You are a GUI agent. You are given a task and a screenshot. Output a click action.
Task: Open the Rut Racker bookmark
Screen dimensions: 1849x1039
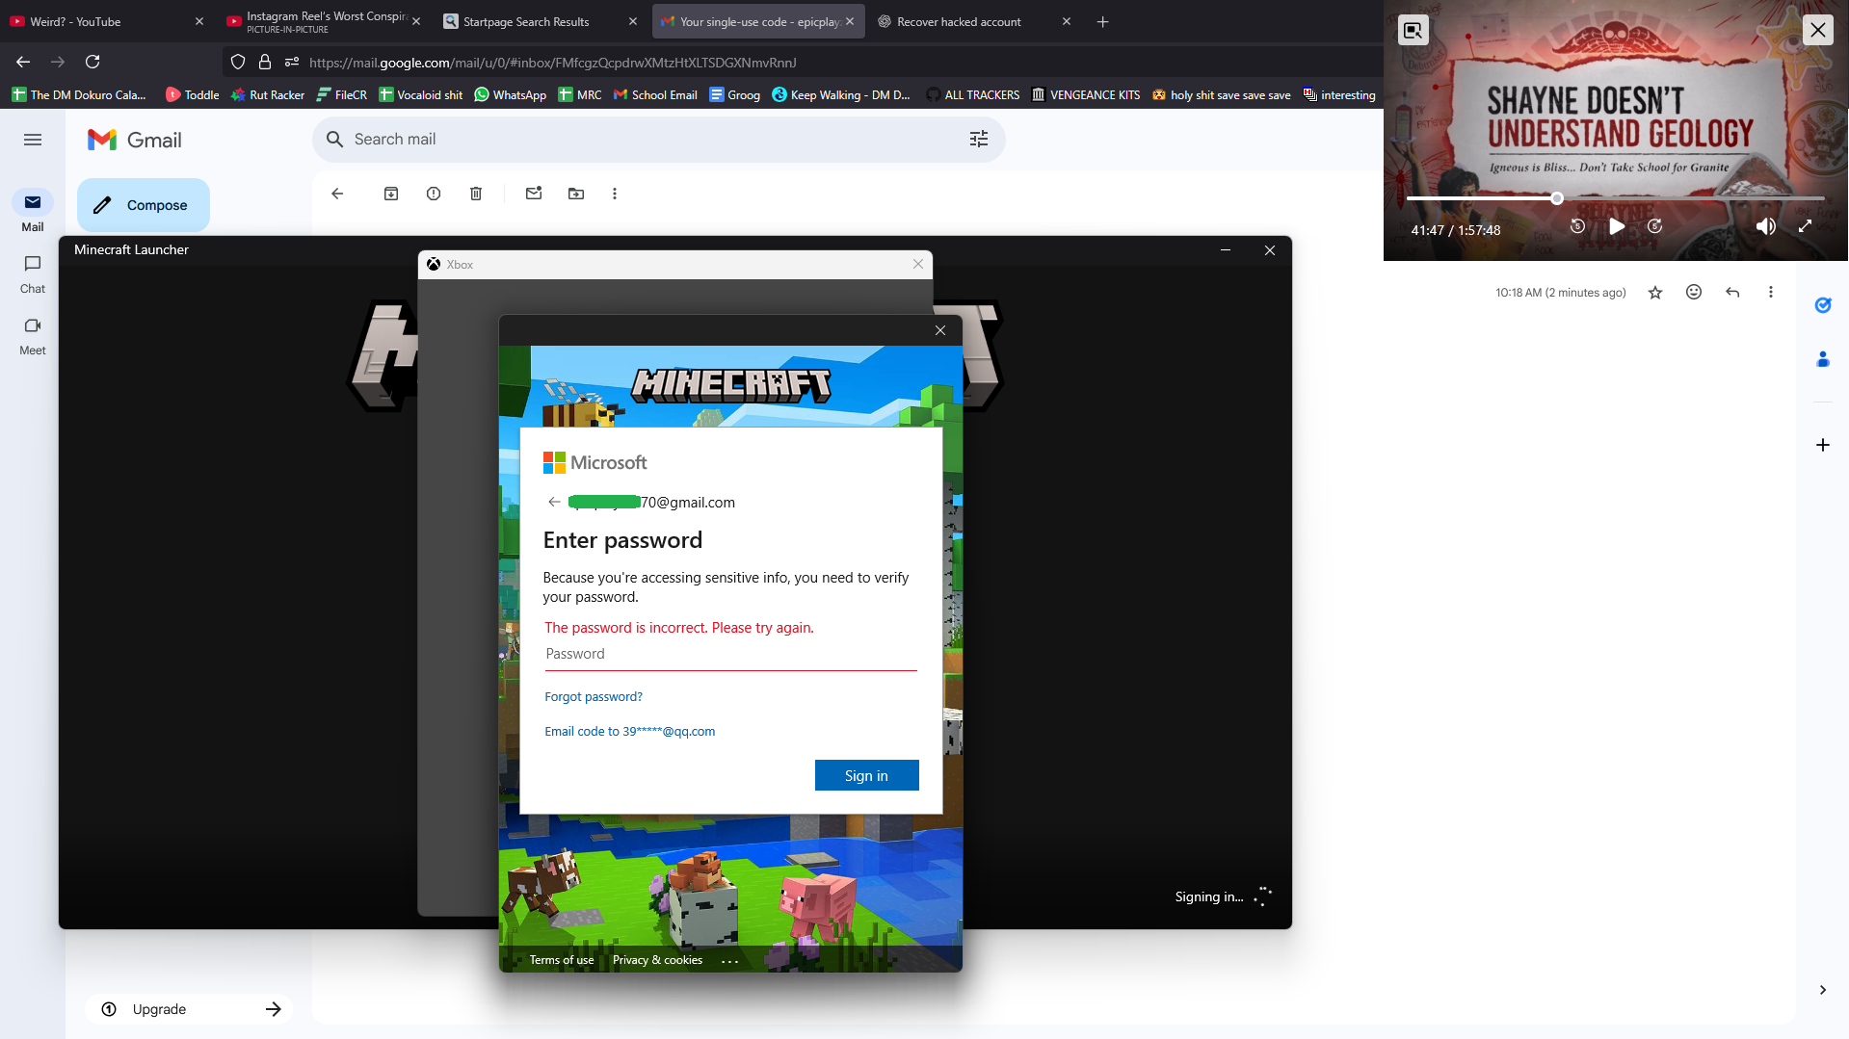point(268,94)
